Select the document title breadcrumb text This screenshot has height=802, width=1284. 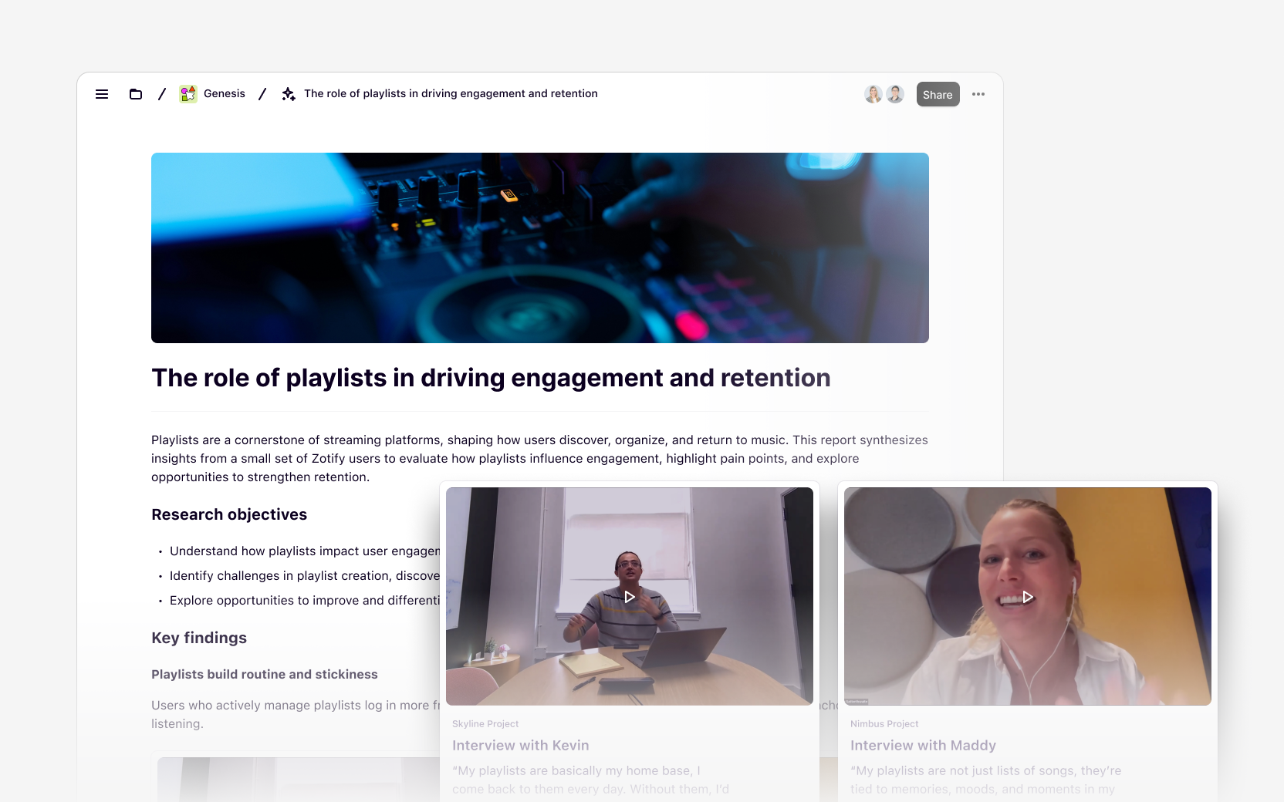point(451,93)
